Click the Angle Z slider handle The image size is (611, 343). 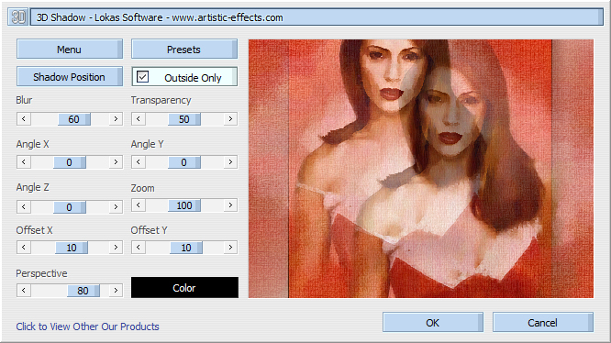70,207
